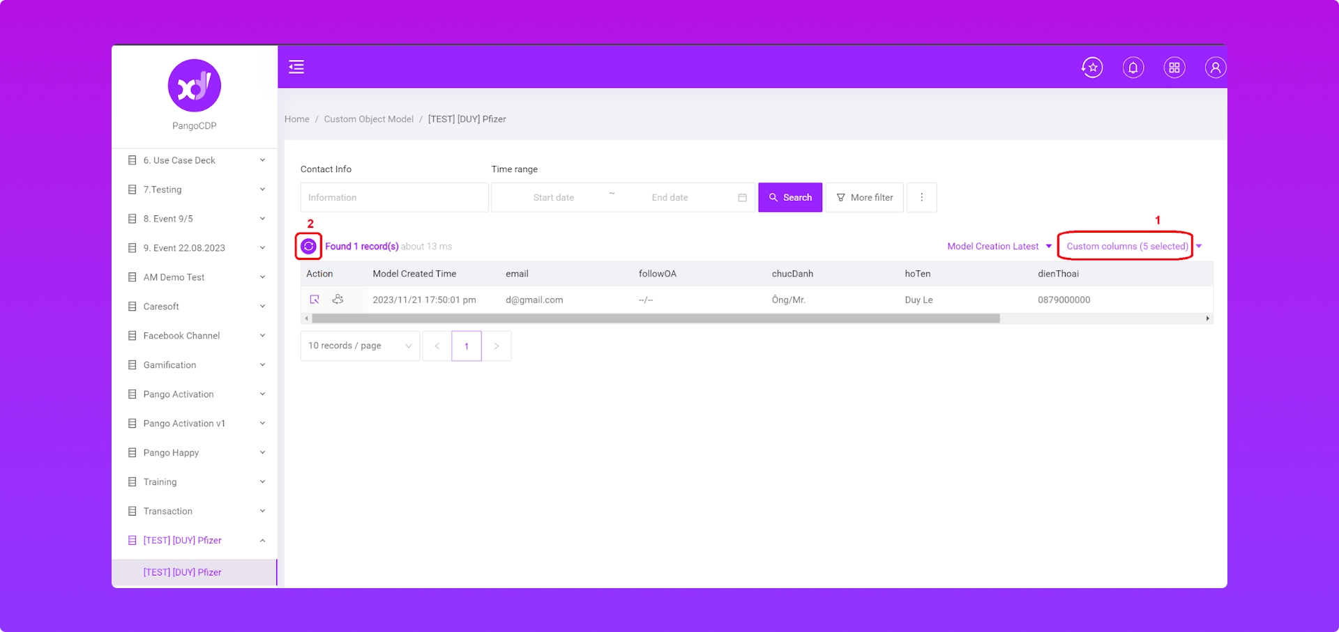Click the Search button
1339x632 pixels.
790,198
